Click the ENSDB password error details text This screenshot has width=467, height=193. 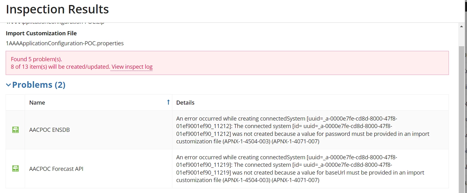pos(303,130)
